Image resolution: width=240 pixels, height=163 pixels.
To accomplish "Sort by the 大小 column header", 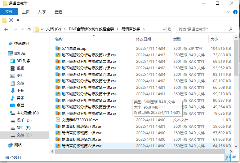I will (x=214, y=39).
